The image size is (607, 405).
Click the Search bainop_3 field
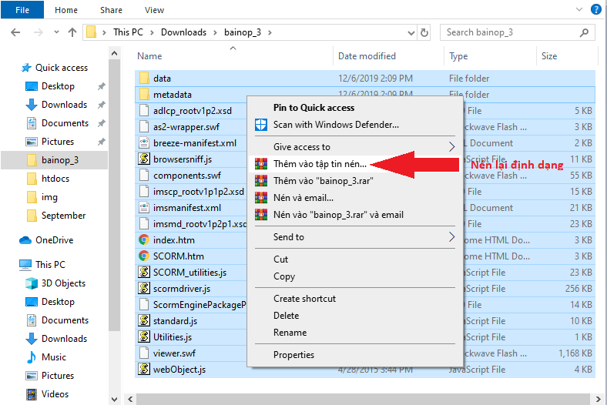(517, 32)
